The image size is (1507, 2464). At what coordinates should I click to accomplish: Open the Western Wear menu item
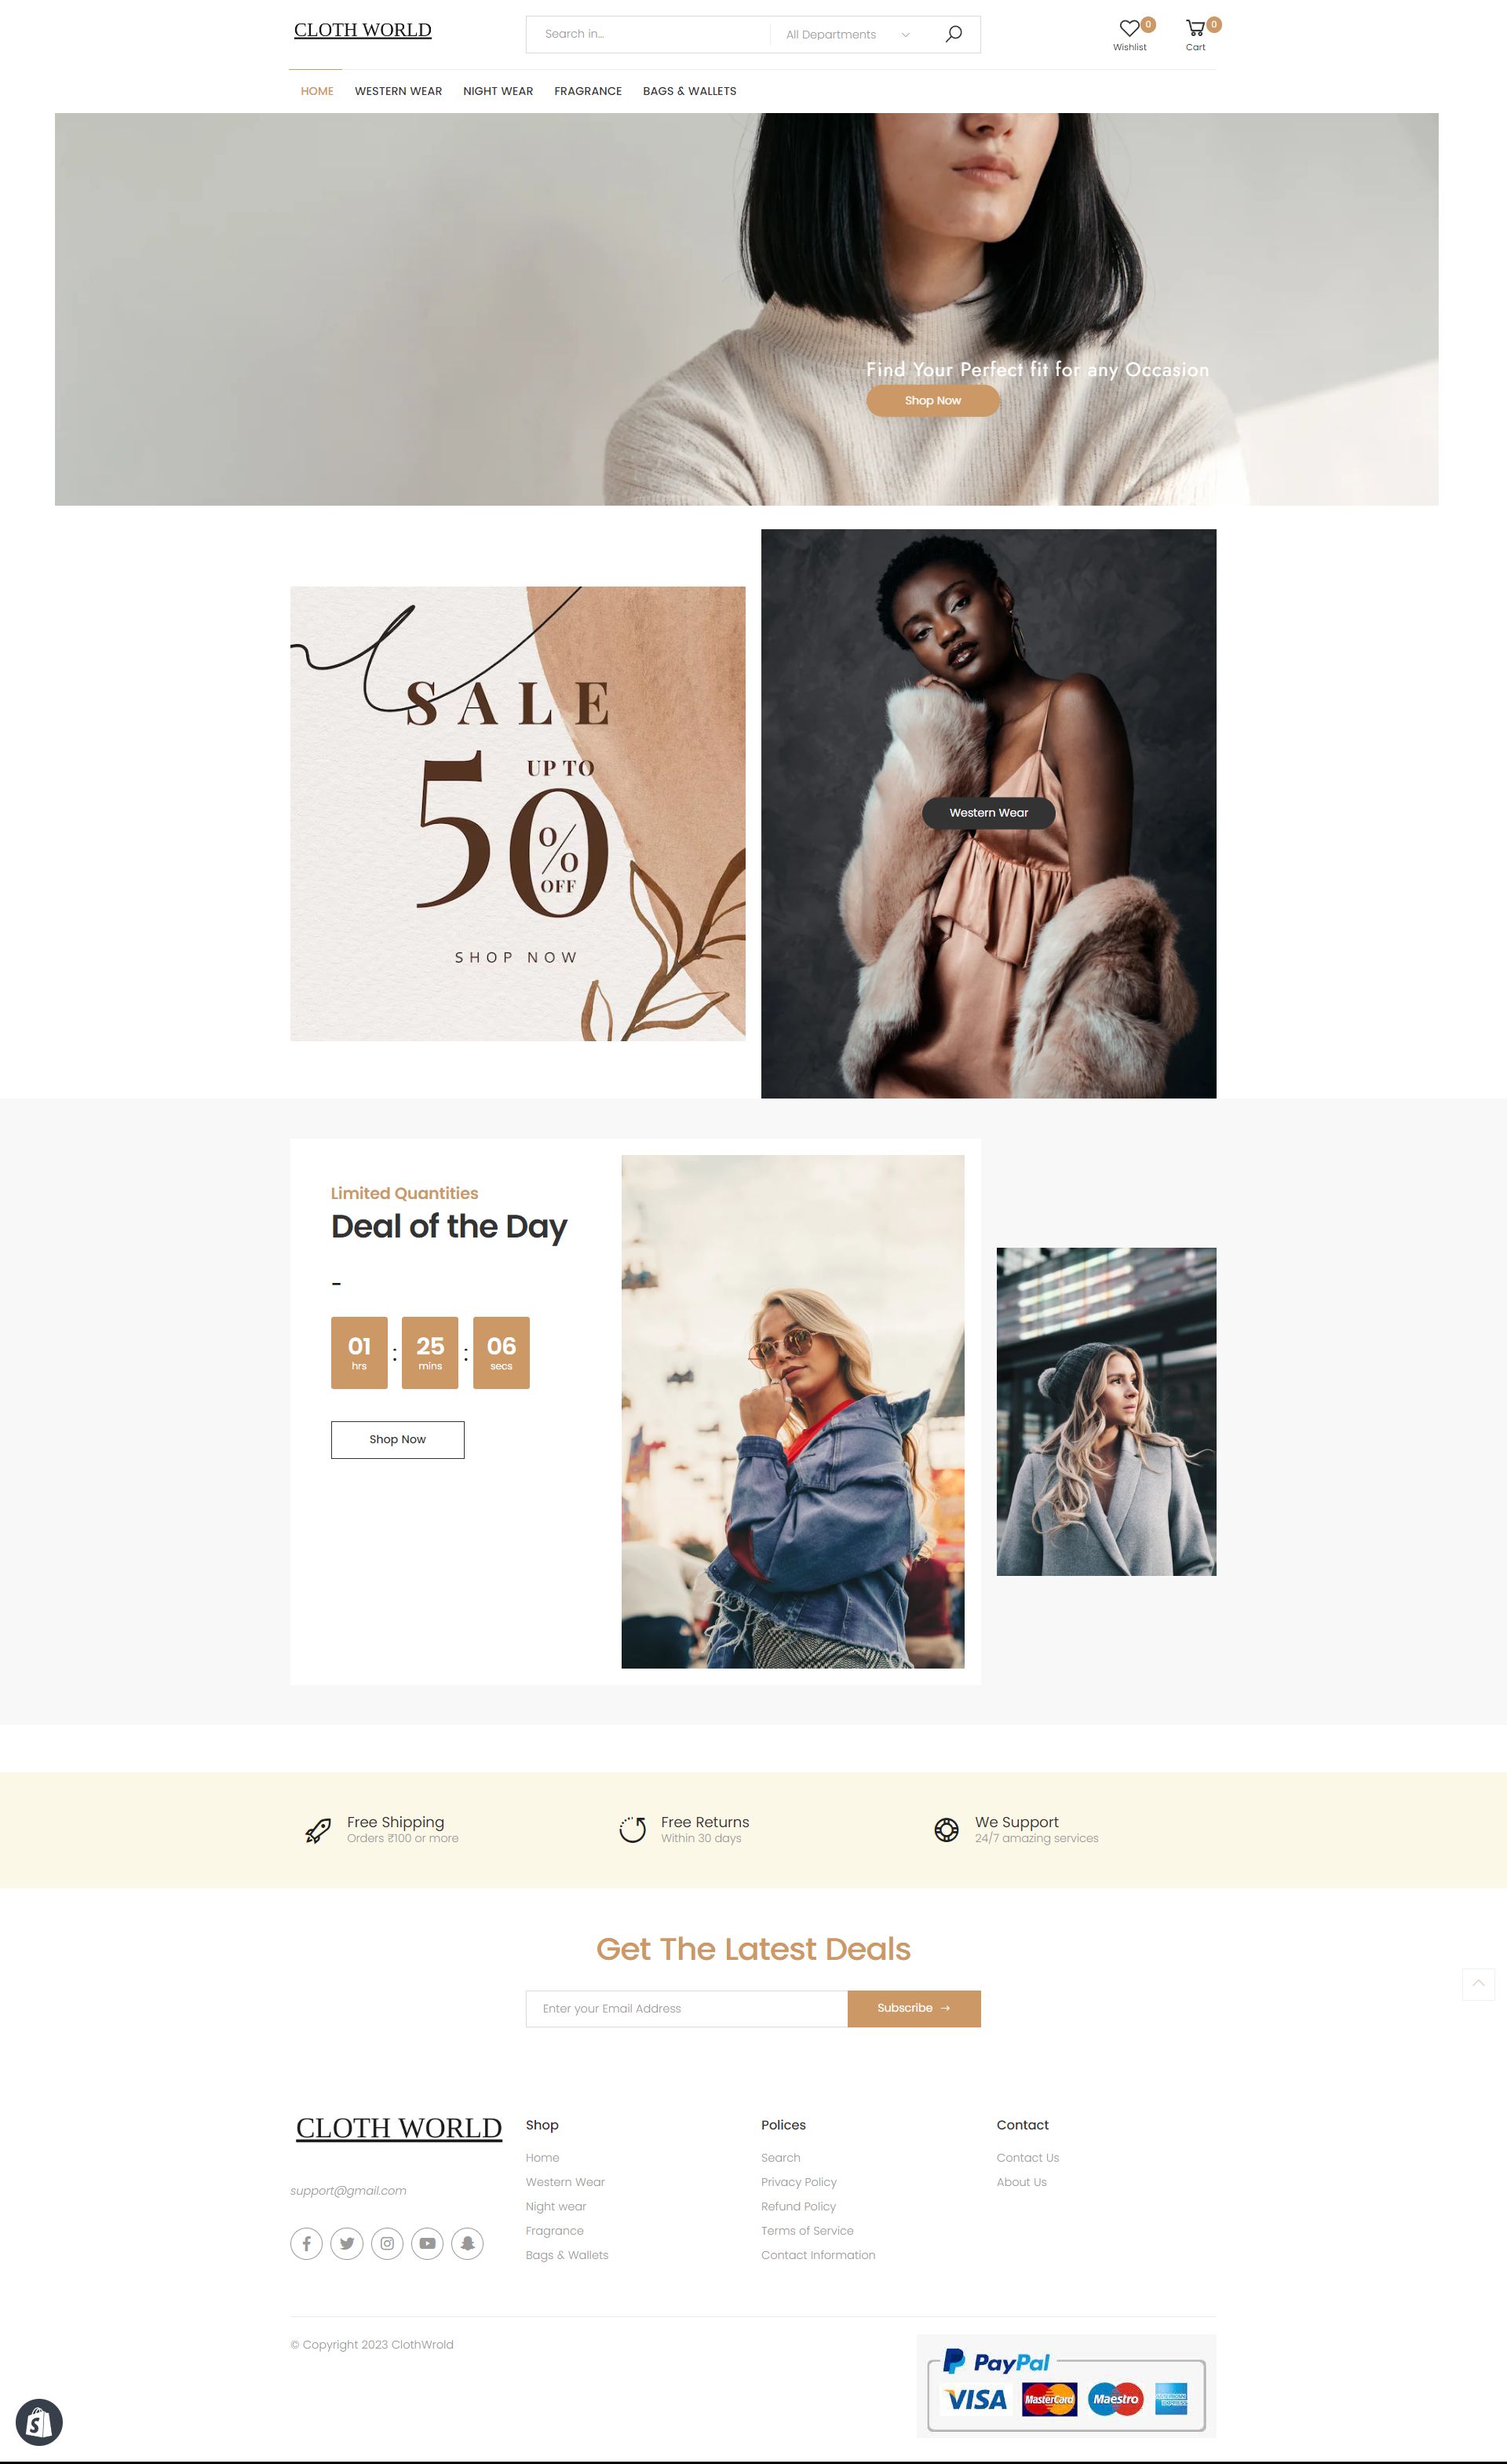(398, 91)
